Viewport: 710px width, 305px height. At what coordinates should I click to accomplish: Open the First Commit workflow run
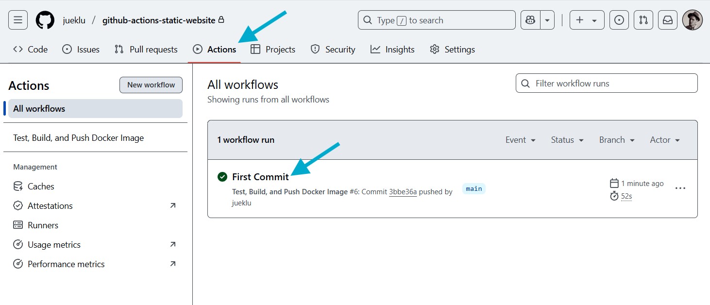point(260,177)
